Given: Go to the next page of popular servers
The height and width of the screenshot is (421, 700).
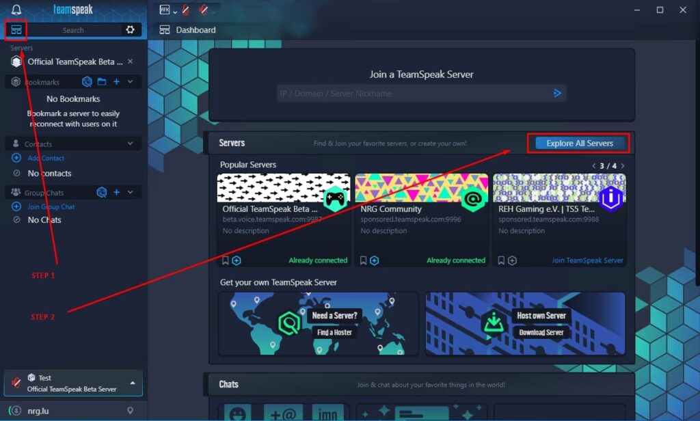Looking at the screenshot, I should (623, 165).
